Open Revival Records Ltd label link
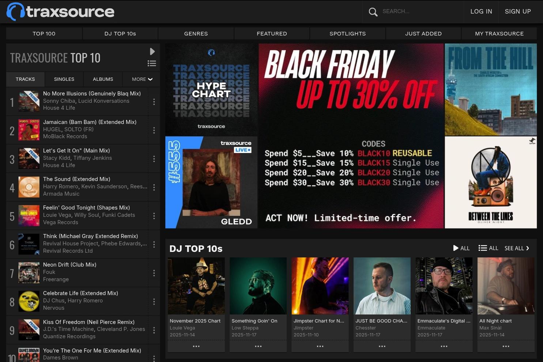 coord(68,251)
